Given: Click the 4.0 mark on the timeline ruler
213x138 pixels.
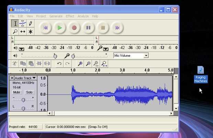Looking at the screenshot, I should 147,70.
